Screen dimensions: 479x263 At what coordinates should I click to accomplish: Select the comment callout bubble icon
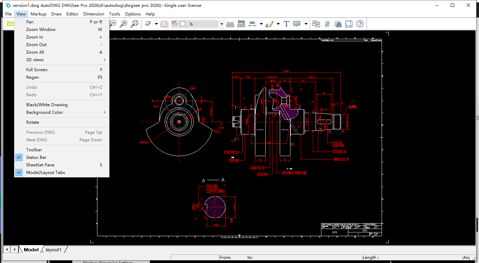click(297, 24)
